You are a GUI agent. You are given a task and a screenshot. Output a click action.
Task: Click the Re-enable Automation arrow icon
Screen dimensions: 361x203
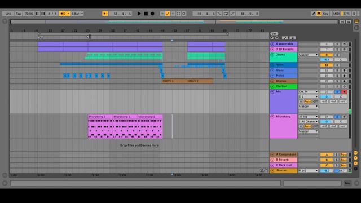pos(173,14)
